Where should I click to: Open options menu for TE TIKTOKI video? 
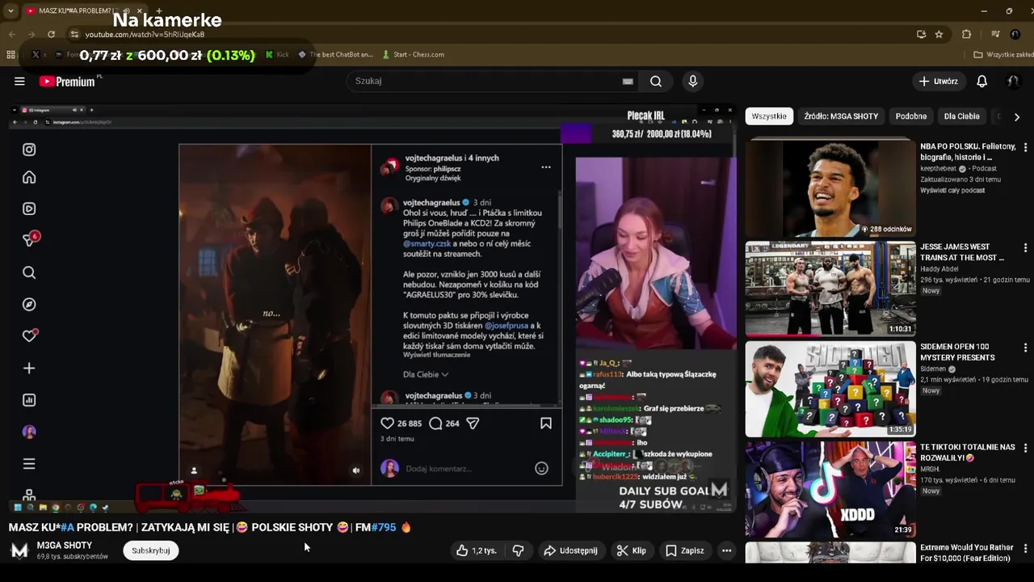(x=1025, y=449)
